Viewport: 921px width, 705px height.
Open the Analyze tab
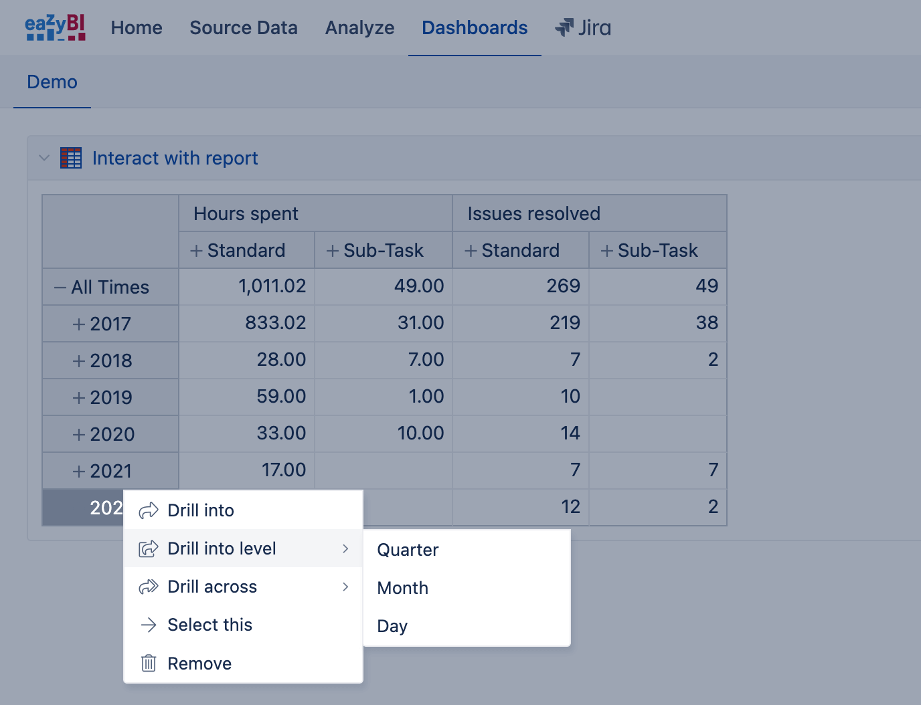pyautogui.click(x=360, y=27)
